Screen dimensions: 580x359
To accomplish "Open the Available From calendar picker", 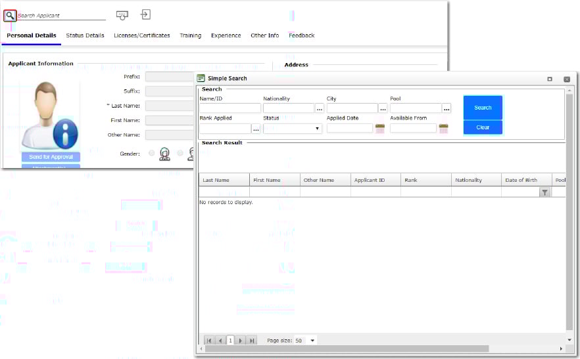I will click(443, 129).
